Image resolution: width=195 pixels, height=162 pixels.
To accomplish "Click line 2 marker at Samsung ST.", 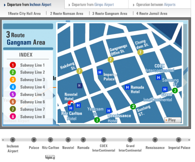I will pyautogui.click(x=175, y=90).
